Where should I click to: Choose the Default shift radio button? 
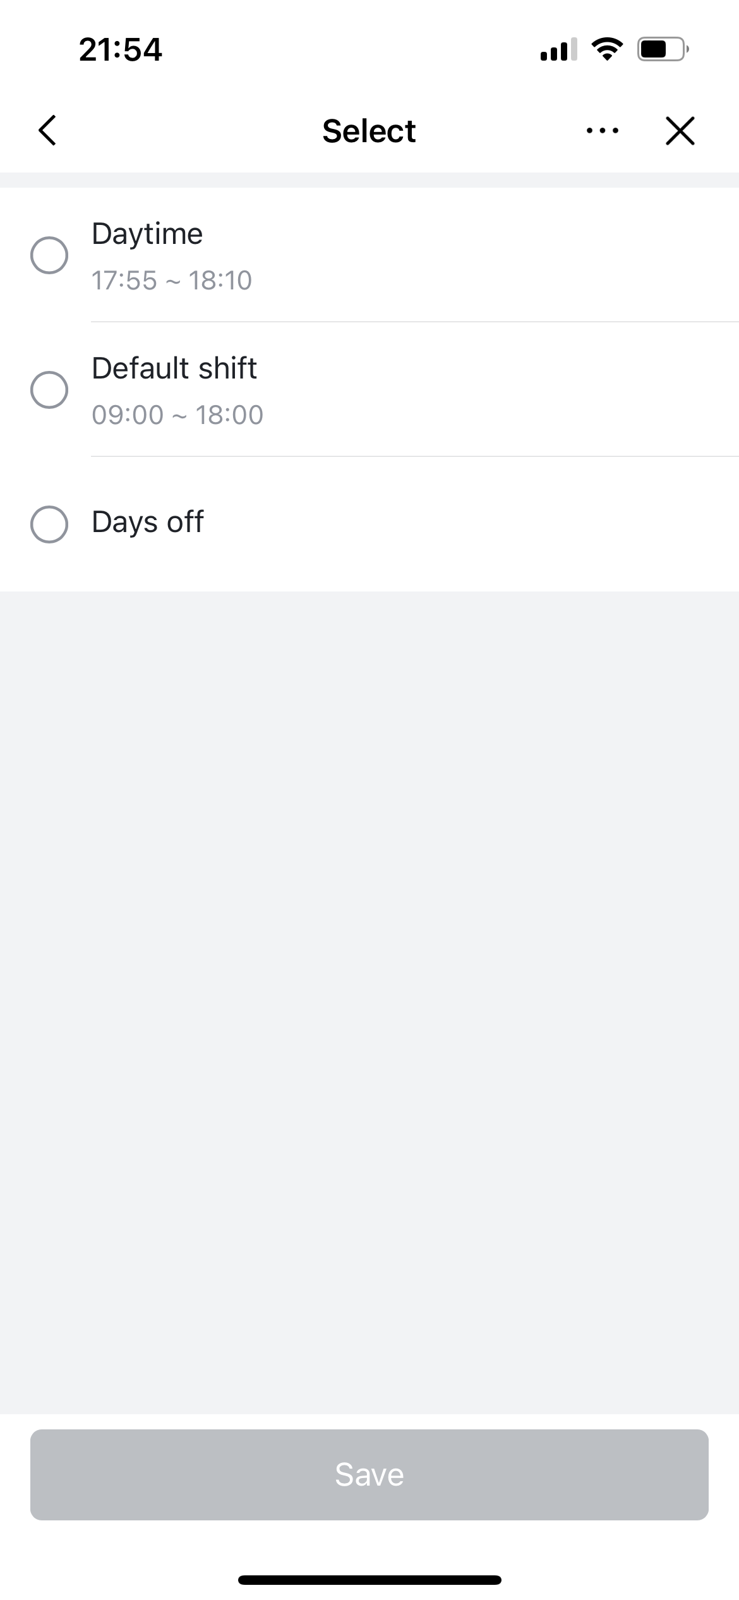pyautogui.click(x=49, y=390)
